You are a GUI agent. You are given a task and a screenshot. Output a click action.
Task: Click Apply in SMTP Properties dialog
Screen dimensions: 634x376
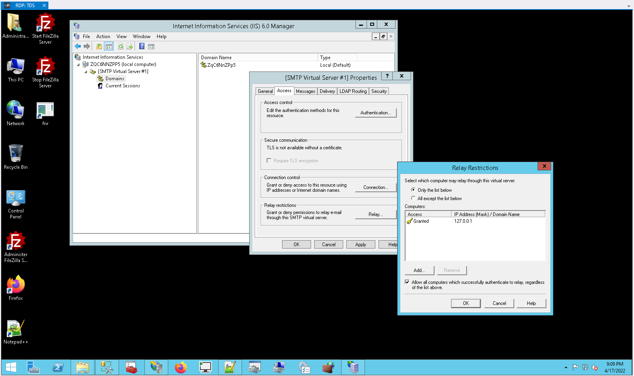pos(361,245)
